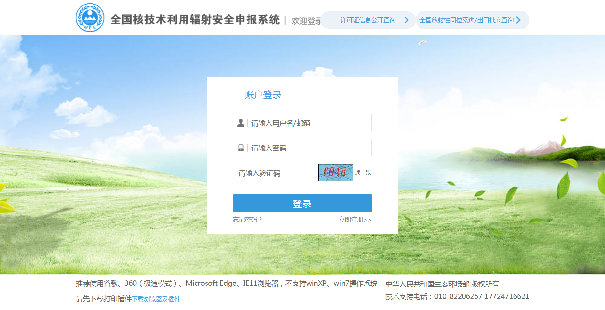Viewport: 605px width, 310px height.
Task: Select the 账户登录 heading
Action: pos(262,95)
